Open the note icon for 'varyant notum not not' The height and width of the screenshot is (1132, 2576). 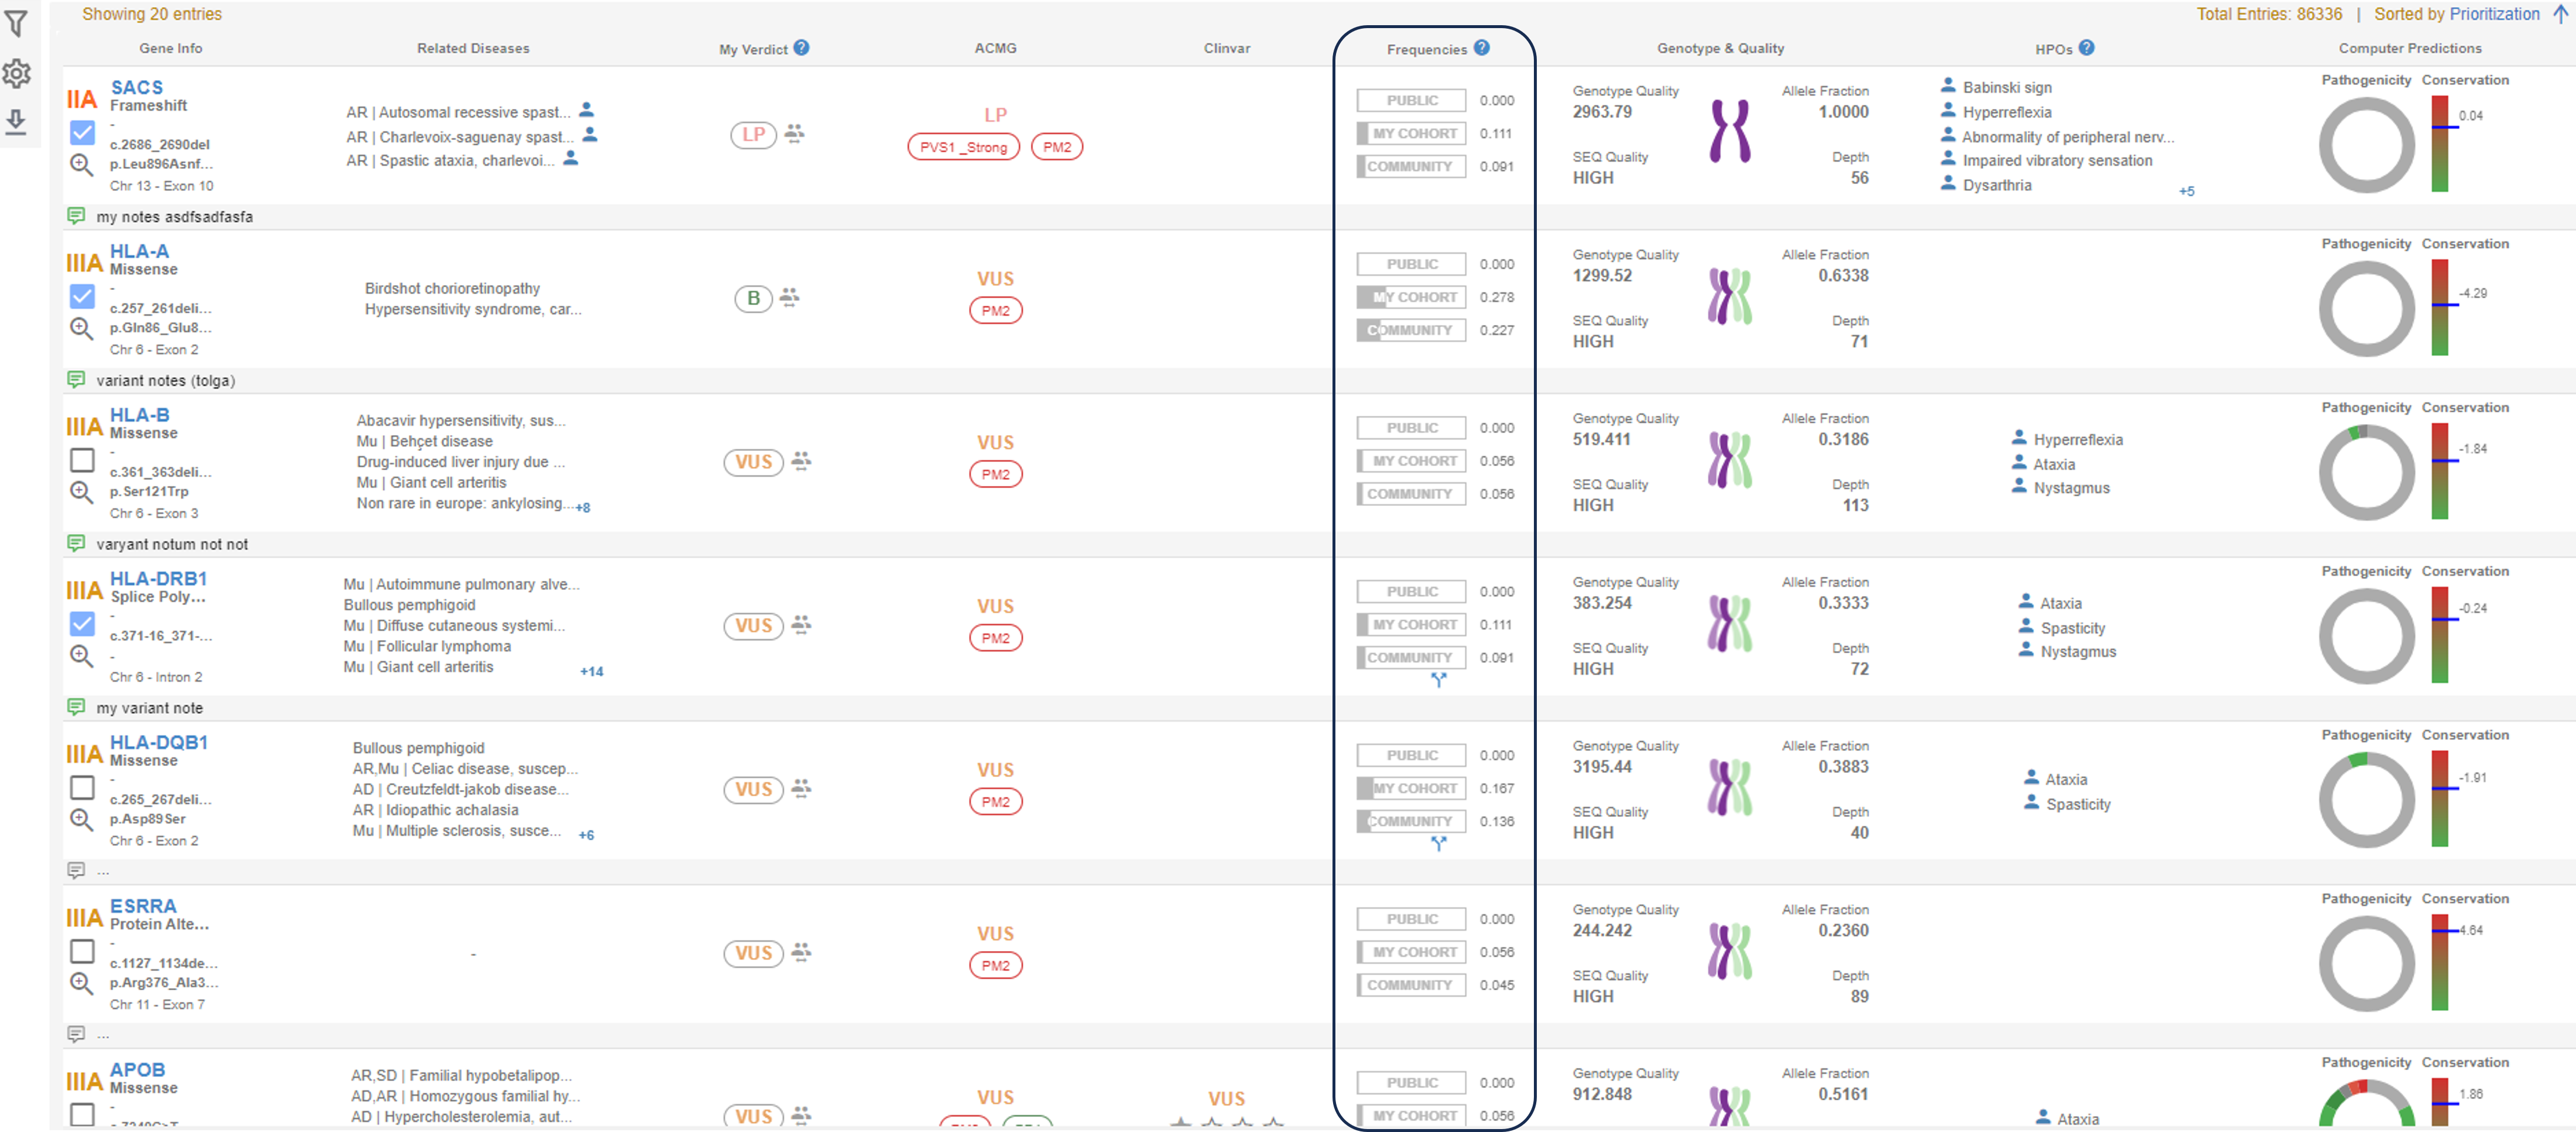[x=76, y=543]
